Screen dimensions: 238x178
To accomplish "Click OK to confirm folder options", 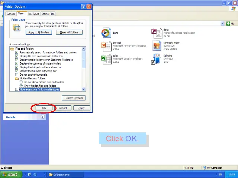I will pos(44,108).
